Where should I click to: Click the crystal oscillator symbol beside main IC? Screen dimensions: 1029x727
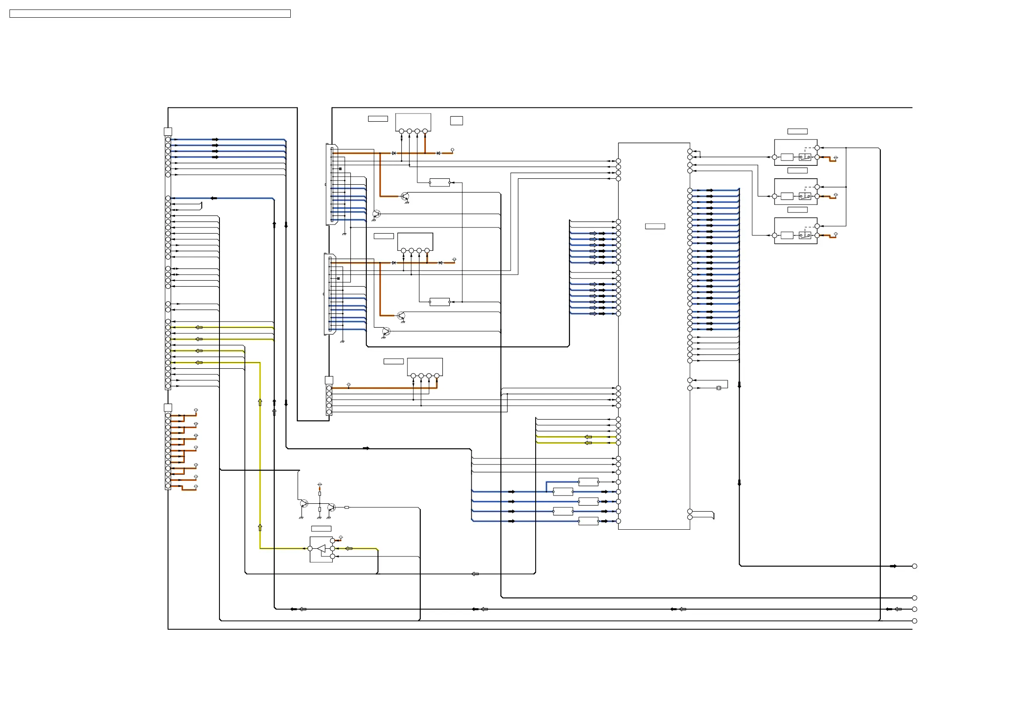coord(719,388)
